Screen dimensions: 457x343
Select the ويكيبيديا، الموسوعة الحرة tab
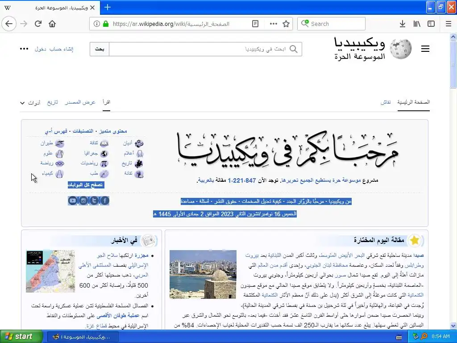click(50, 8)
